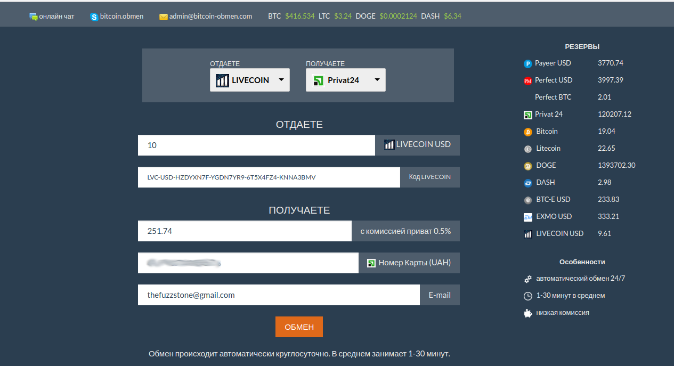Open the ПОЛУЧАЕТЕ Privat24 currency dropdown
The image size is (674, 366).
346,80
